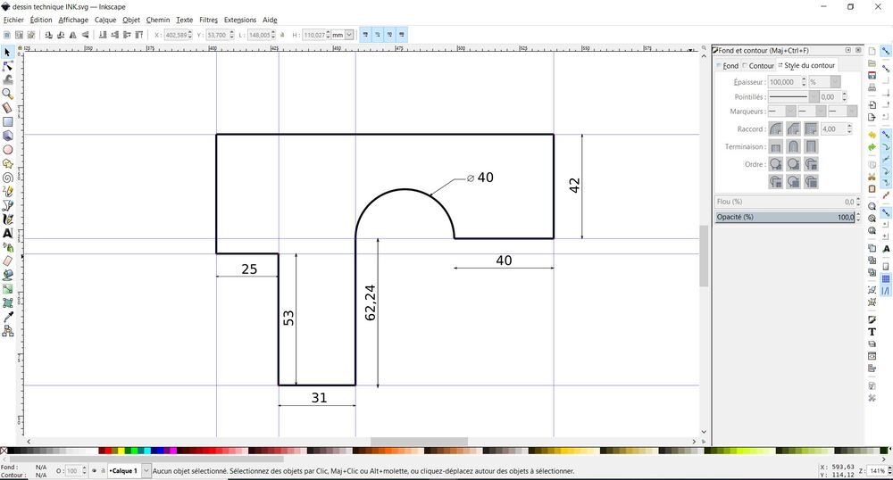The image size is (893, 480).
Task: Increase the Épaisseur stroke width spinner
Action: [805, 79]
